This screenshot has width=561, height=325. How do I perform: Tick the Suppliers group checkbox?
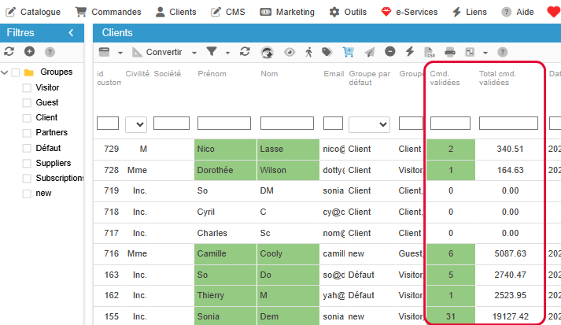(27, 163)
